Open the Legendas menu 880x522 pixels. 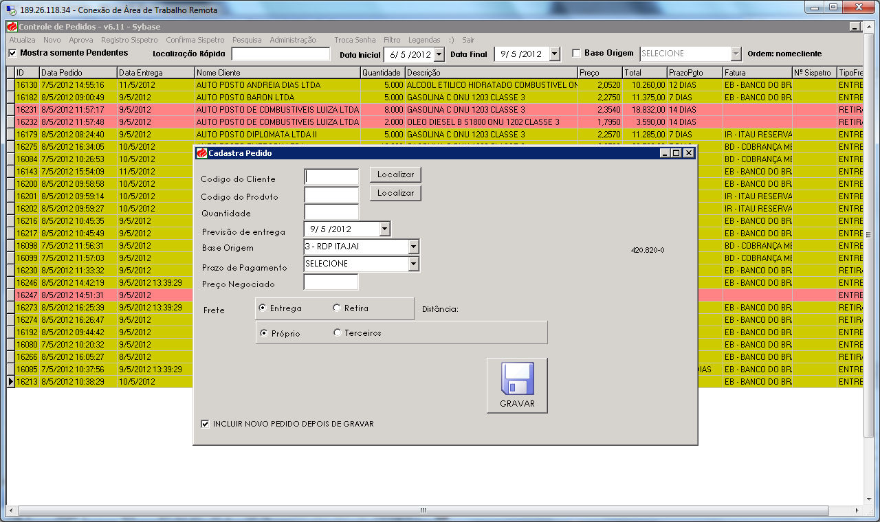(424, 40)
